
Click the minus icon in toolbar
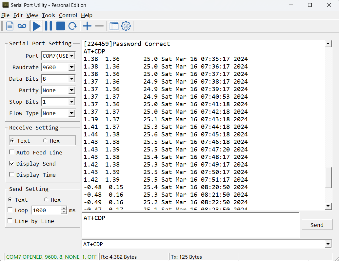pyautogui.click(x=99, y=26)
